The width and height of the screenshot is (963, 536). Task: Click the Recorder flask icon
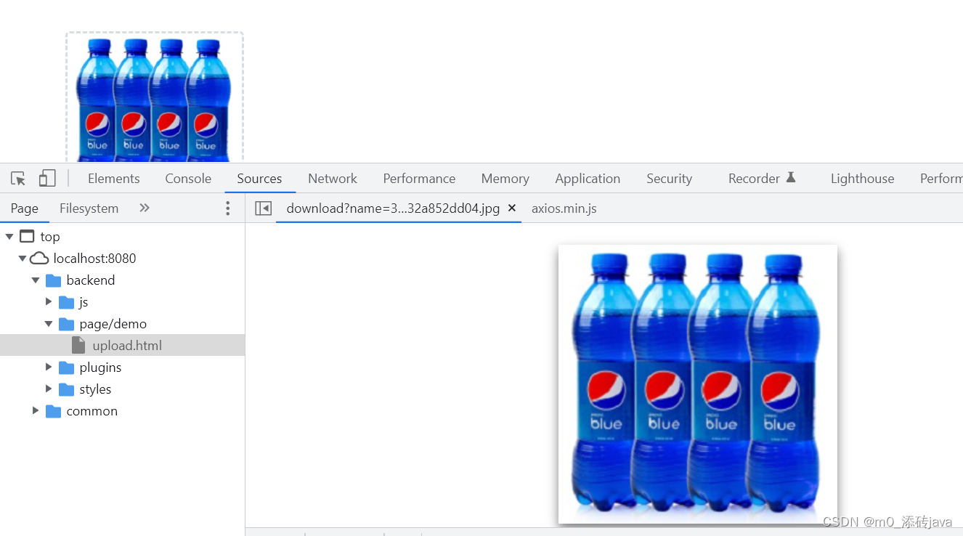point(791,178)
